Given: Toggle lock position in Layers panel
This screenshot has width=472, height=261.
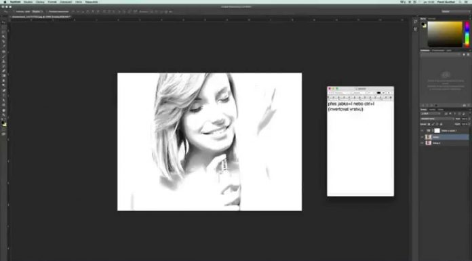Looking at the screenshot, I should point(437,124).
